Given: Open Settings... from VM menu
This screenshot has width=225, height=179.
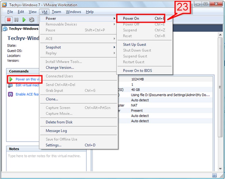Looking at the screenshot, I should coord(78,145).
